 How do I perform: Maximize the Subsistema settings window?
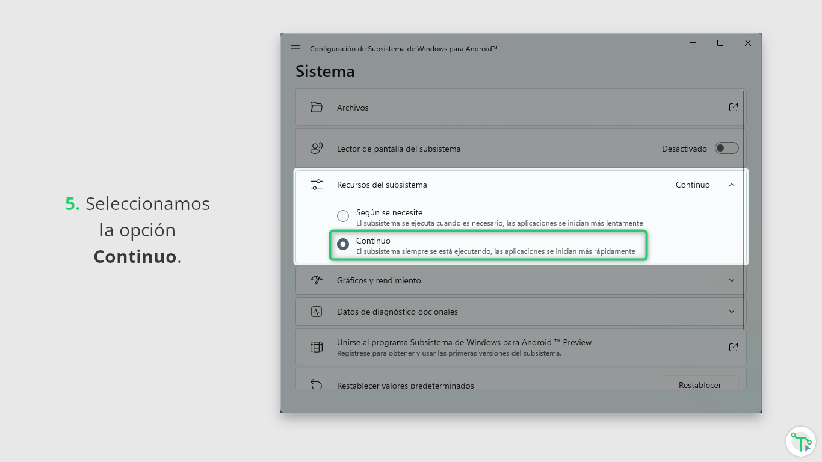click(x=720, y=43)
